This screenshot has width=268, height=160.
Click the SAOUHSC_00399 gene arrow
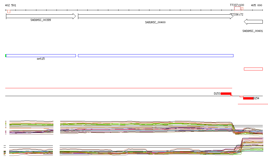[41, 16]
